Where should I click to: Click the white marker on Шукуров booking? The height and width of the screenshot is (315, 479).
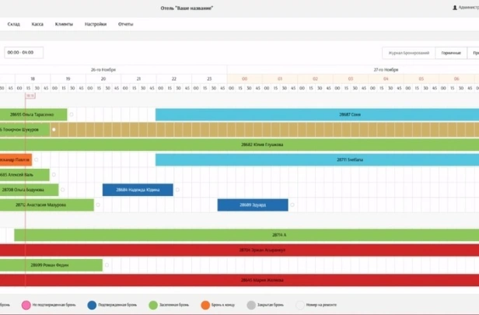point(54,129)
